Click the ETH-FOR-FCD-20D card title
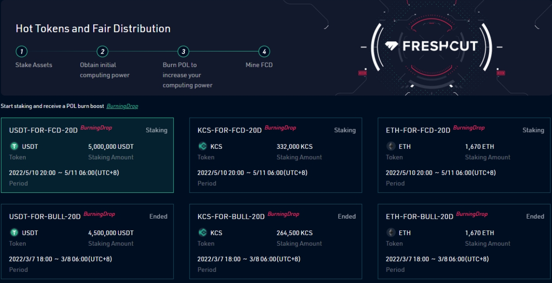The width and height of the screenshot is (552, 283). [x=417, y=130]
